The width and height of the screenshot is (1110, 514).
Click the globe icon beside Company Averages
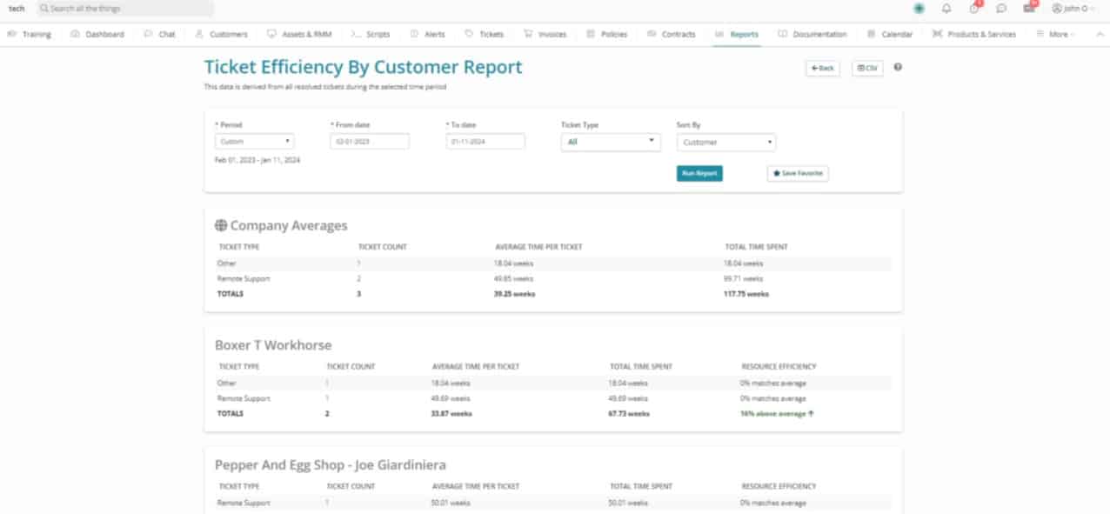[x=221, y=225]
